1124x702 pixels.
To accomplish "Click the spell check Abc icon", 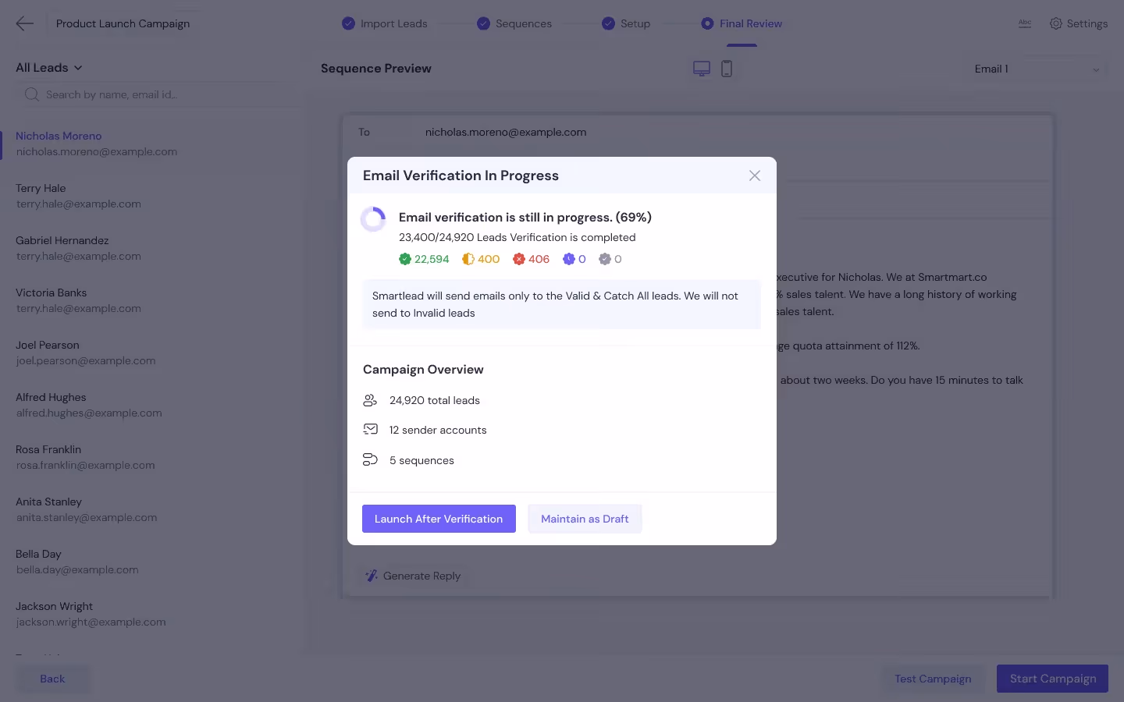I will tap(1025, 23).
